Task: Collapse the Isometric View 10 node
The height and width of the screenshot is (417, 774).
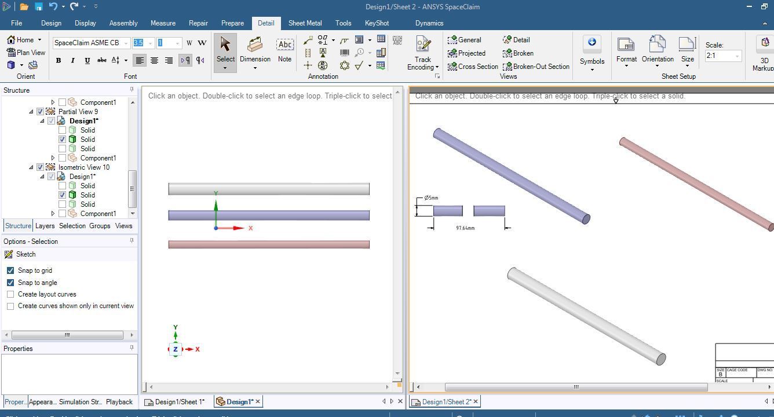Action: pos(31,167)
